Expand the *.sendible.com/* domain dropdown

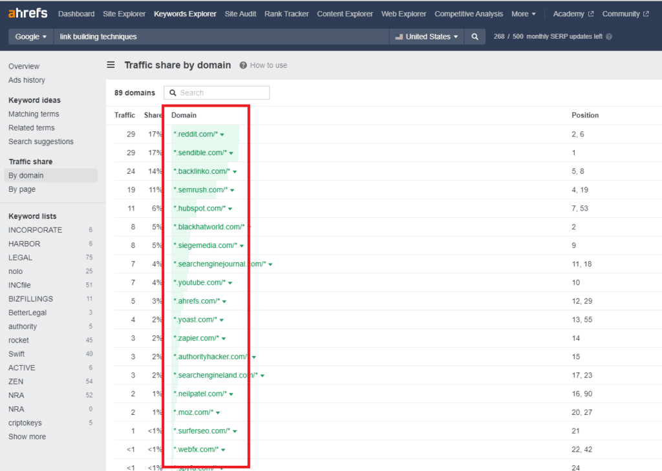click(231, 153)
